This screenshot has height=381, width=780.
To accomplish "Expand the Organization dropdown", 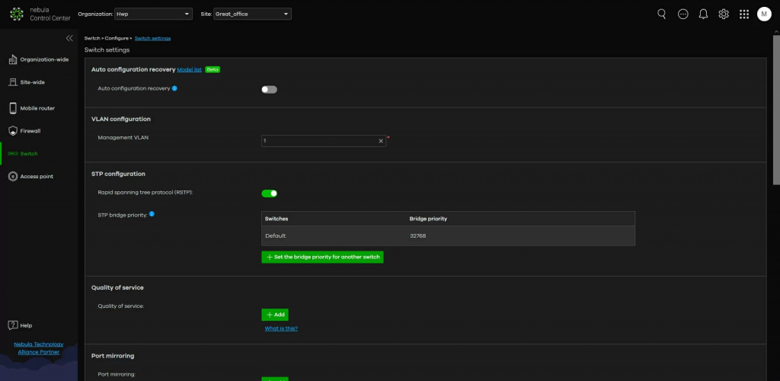I will 152,14.
